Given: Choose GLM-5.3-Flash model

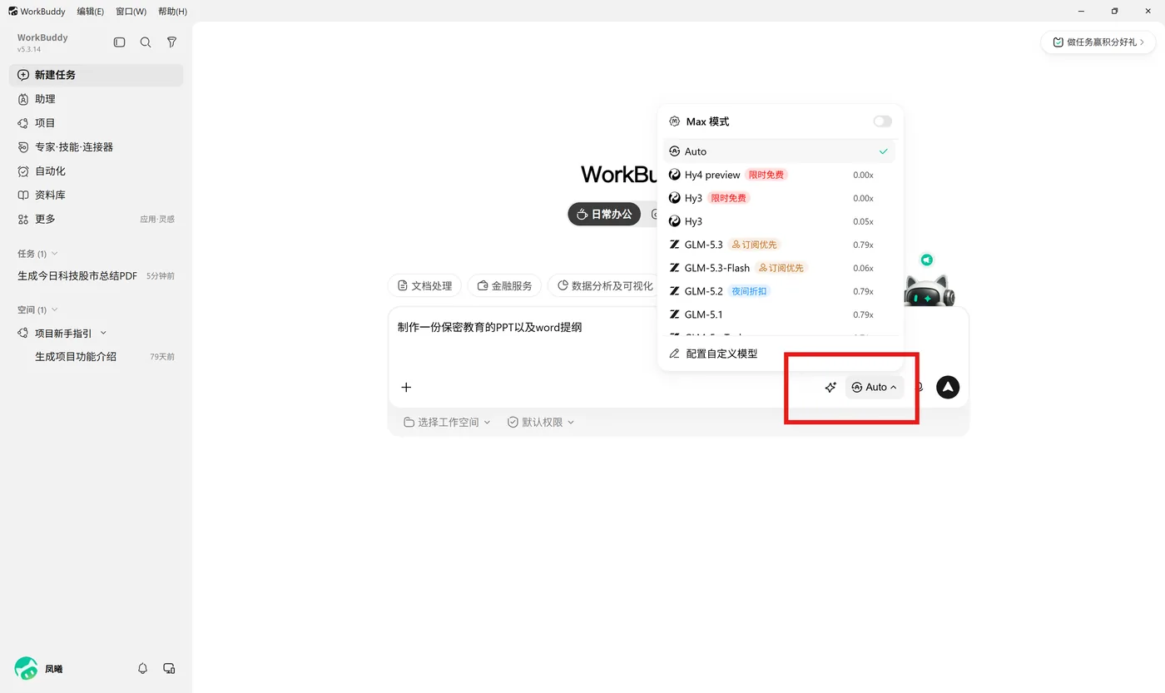Looking at the screenshot, I should pos(780,268).
